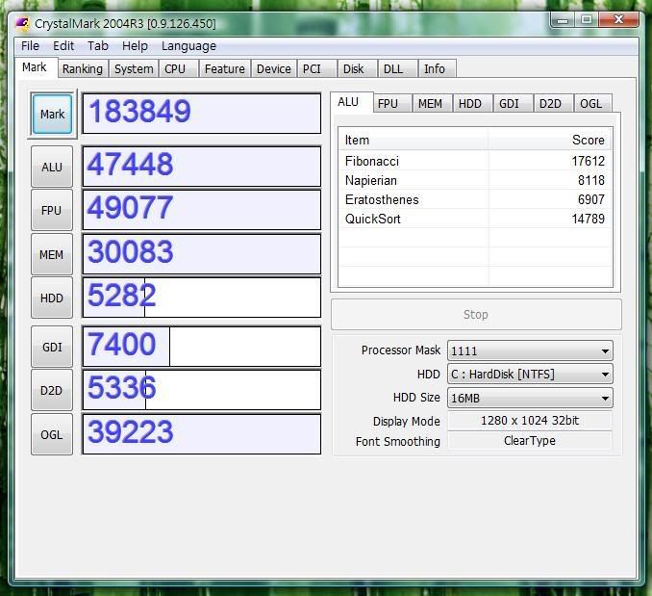Run the ALU benchmark button
The width and height of the screenshot is (652, 596).
(52, 167)
